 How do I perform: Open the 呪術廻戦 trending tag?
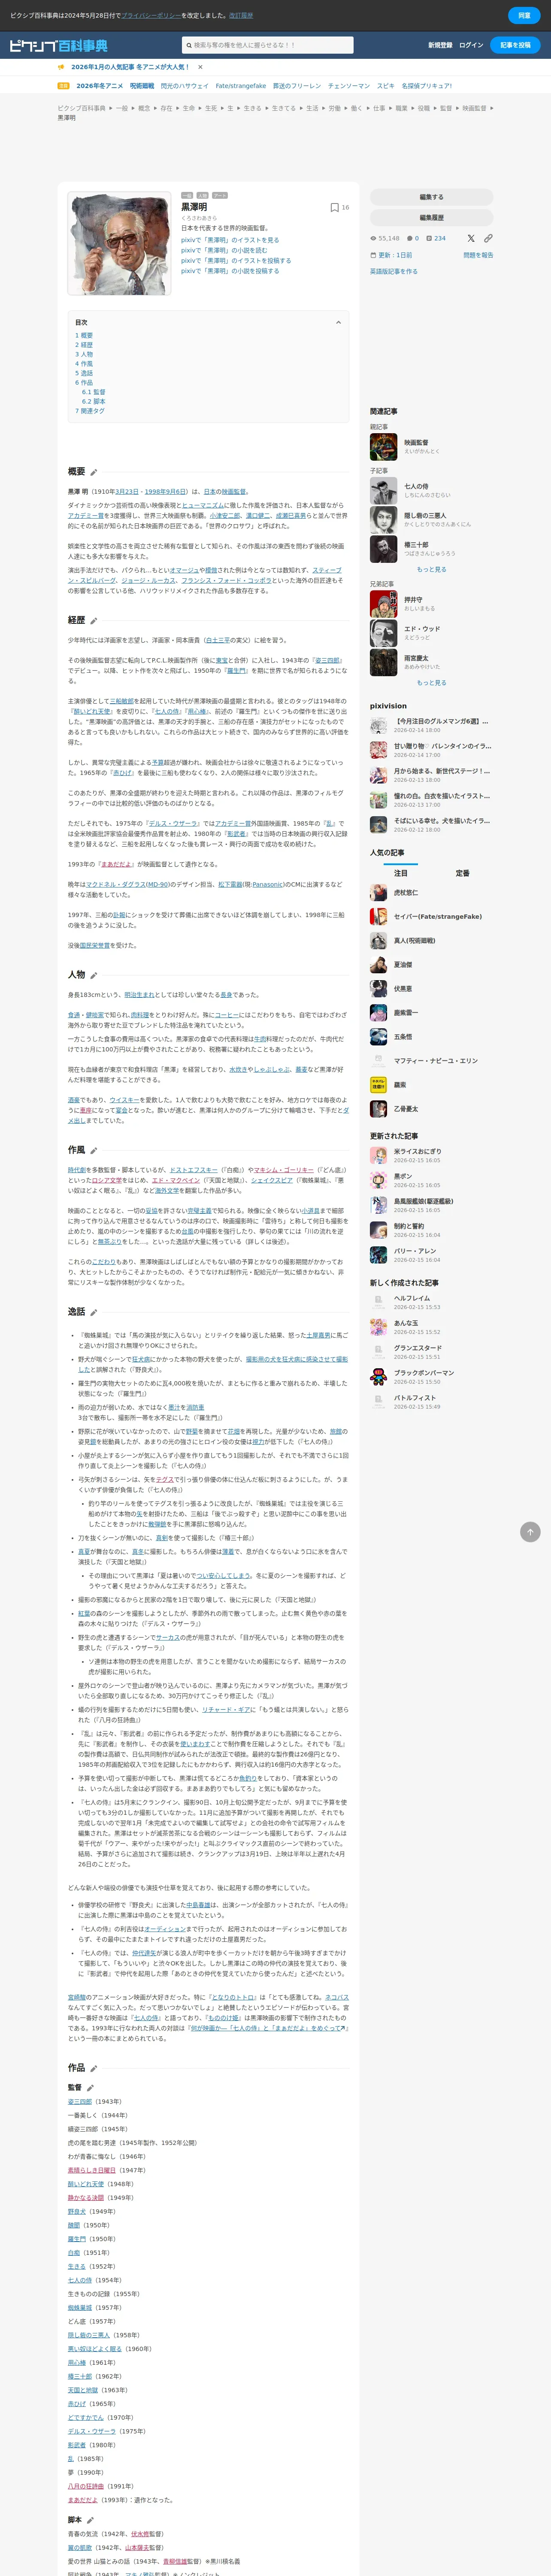tap(142, 86)
